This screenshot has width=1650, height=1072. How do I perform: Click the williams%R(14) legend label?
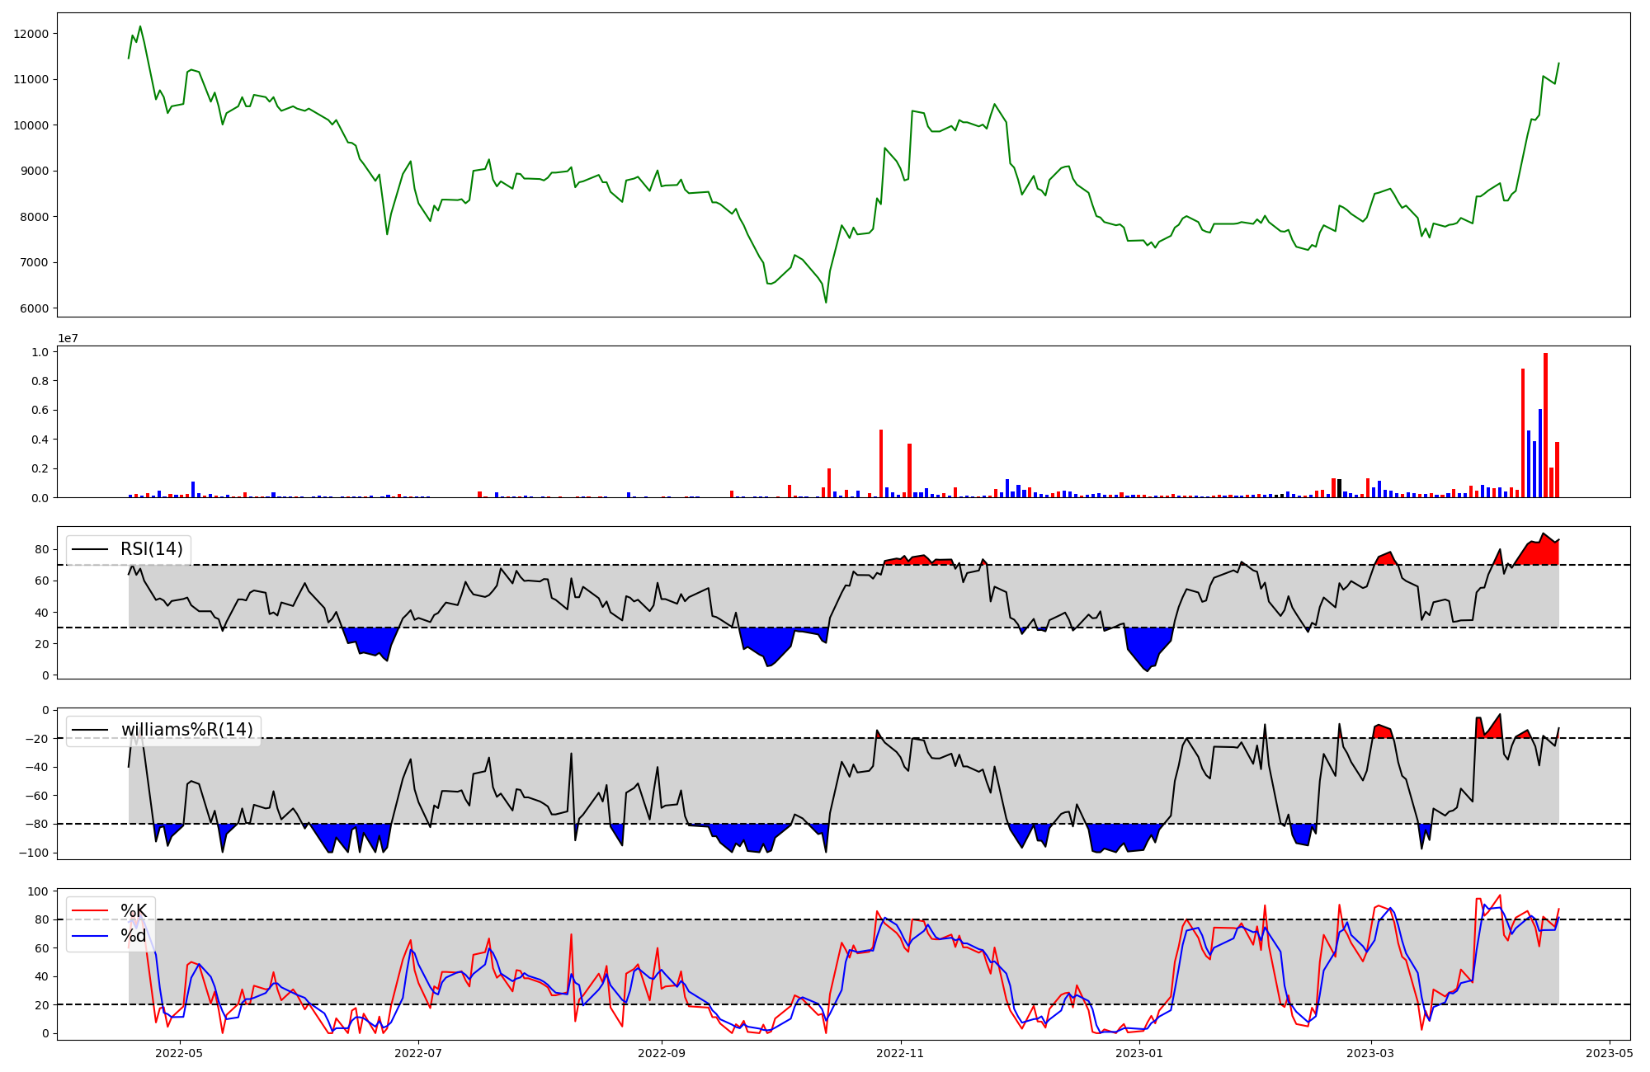pyautogui.click(x=186, y=730)
